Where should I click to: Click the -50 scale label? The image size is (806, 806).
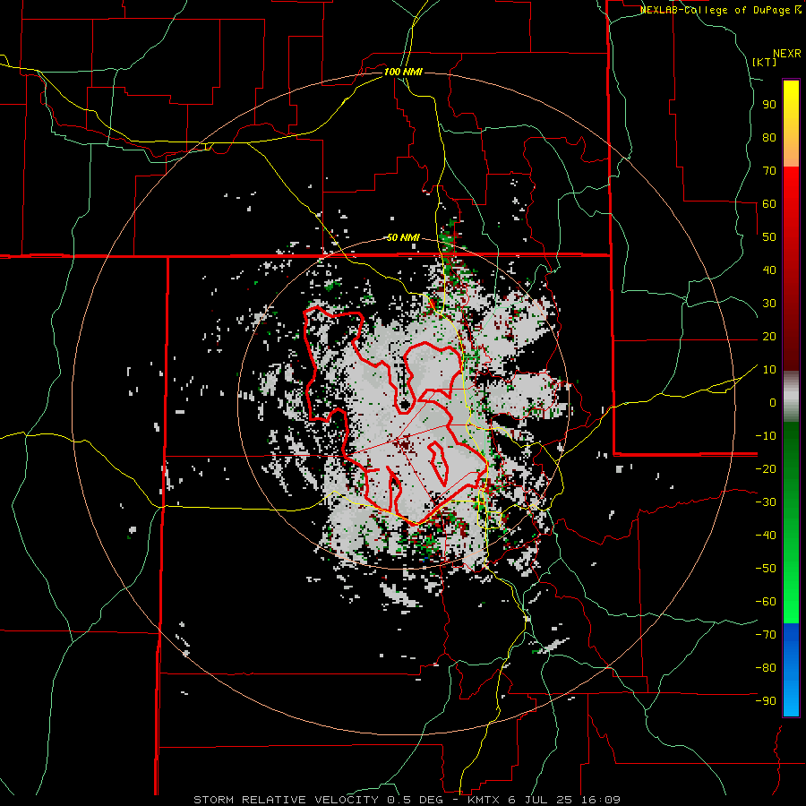pos(766,569)
